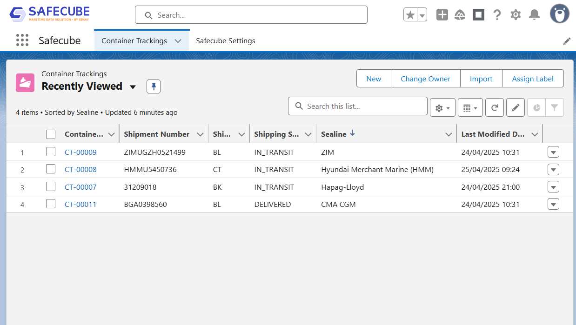Open record CT-00008

coord(80,169)
